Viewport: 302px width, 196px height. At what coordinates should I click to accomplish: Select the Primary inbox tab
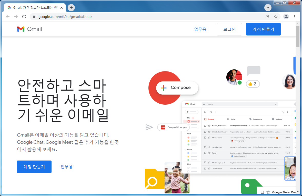209,119
